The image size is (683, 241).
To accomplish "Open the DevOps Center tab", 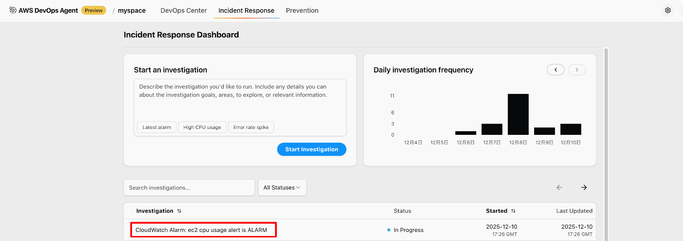I will click(183, 10).
